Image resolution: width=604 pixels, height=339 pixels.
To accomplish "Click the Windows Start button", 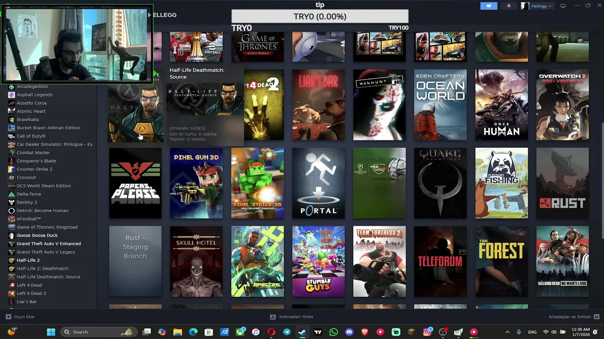I will tap(51, 332).
